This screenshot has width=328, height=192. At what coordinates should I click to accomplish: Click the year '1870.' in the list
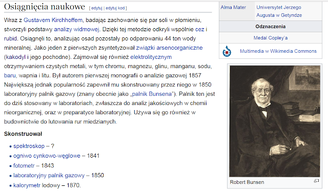(74, 185)
